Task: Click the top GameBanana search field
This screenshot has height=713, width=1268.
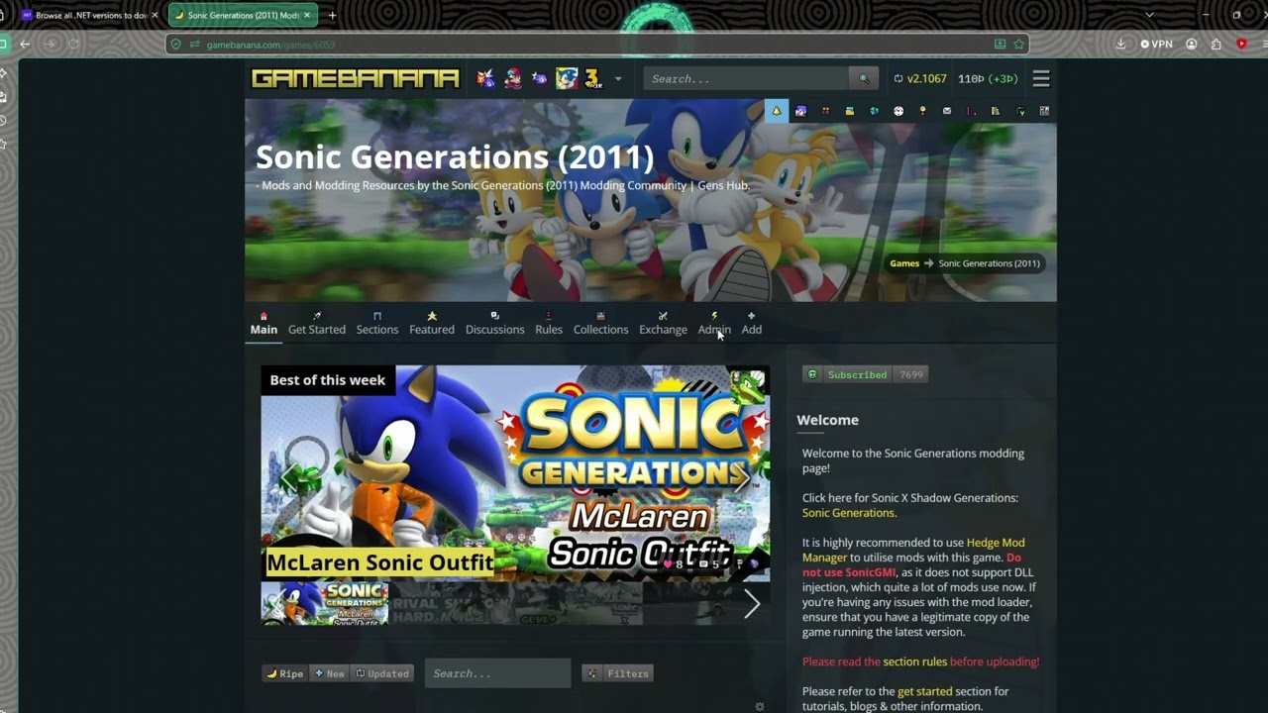Action: point(746,79)
